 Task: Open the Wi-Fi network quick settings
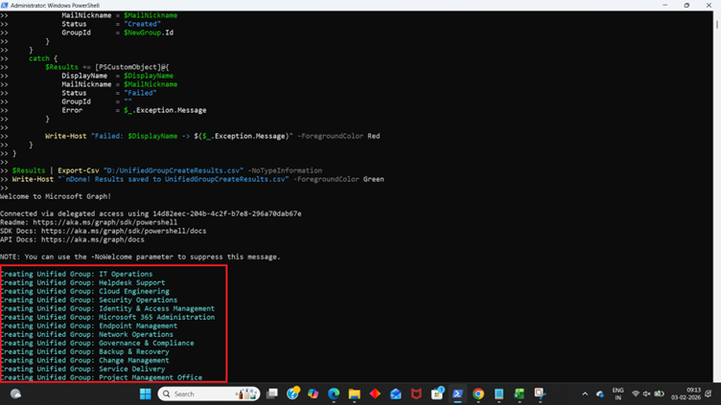[x=636, y=394]
